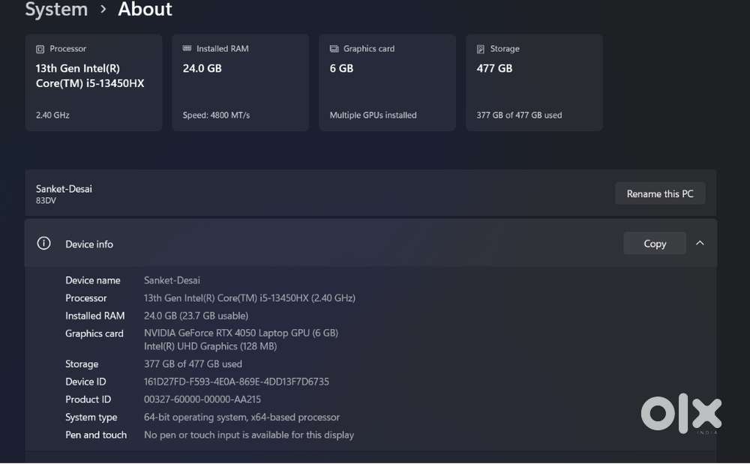The width and height of the screenshot is (750, 464).
Task: Click the About breadcrumb title
Action: click(145, 9)
